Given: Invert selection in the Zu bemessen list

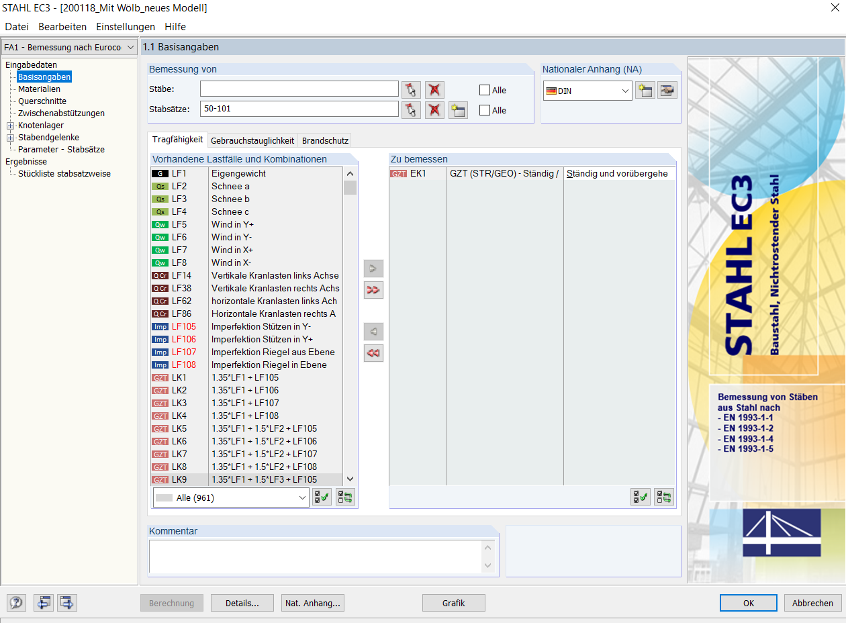Looking at the screenshot, I should (x=664, y=497).
